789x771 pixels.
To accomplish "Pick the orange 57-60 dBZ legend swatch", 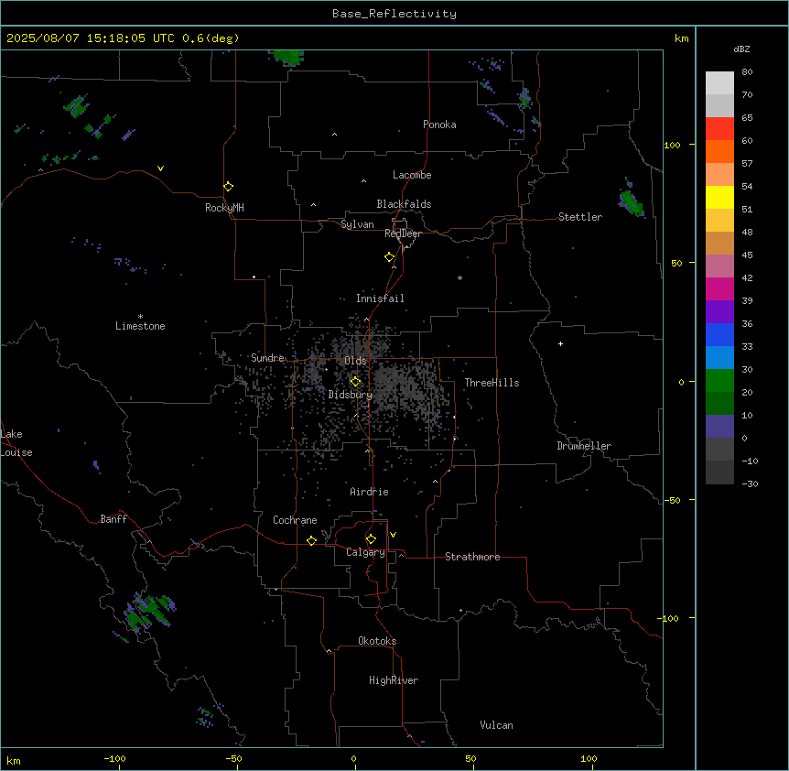I will (719, 151).
